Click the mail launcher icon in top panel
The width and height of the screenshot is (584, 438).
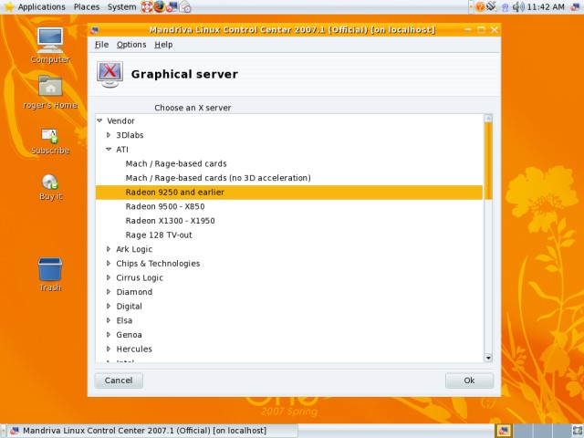click(185, 6)
